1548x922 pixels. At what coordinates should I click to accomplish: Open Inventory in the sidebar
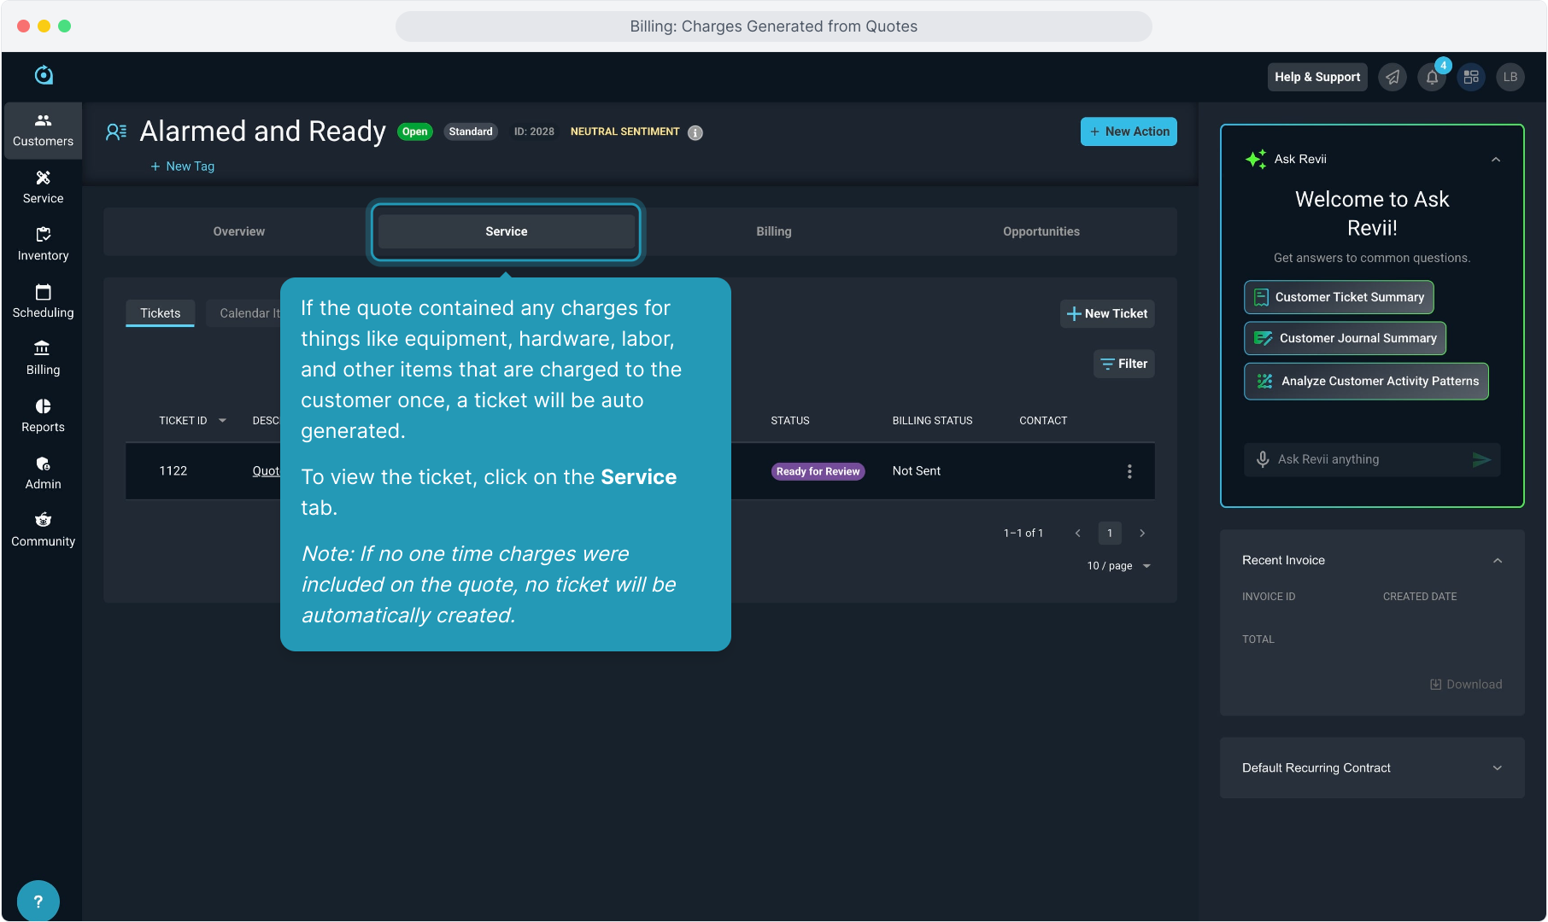tap(43, 244)
